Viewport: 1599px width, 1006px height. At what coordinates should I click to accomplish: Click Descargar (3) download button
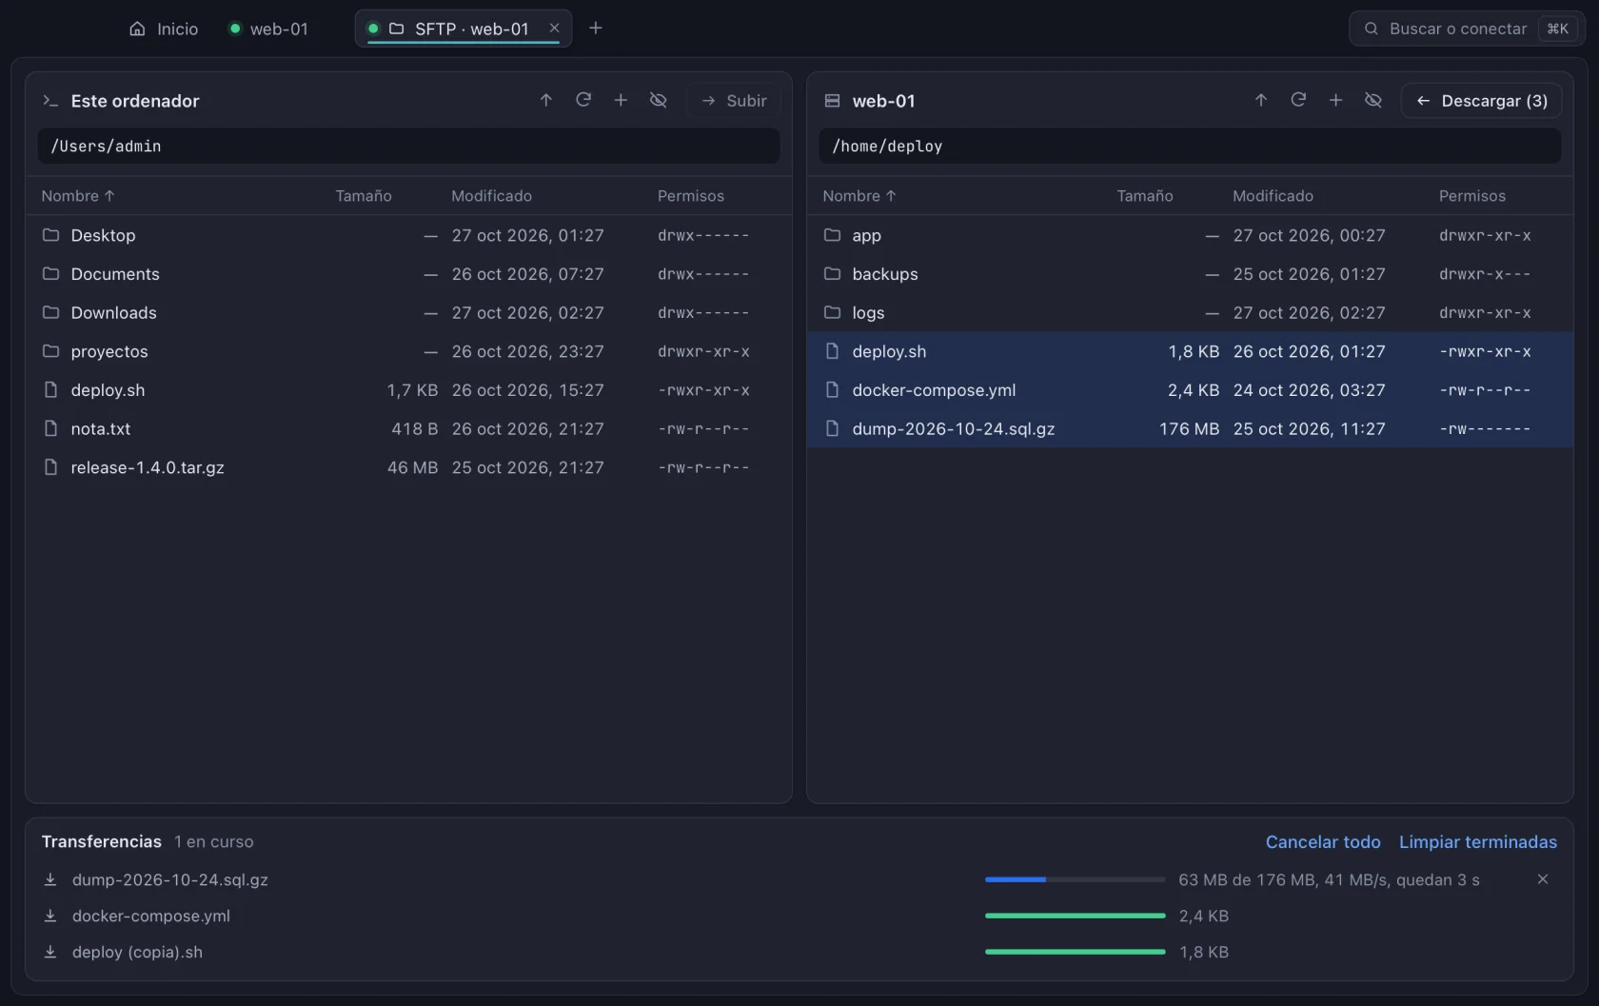pyautogui.click(x=1481, y=101)
